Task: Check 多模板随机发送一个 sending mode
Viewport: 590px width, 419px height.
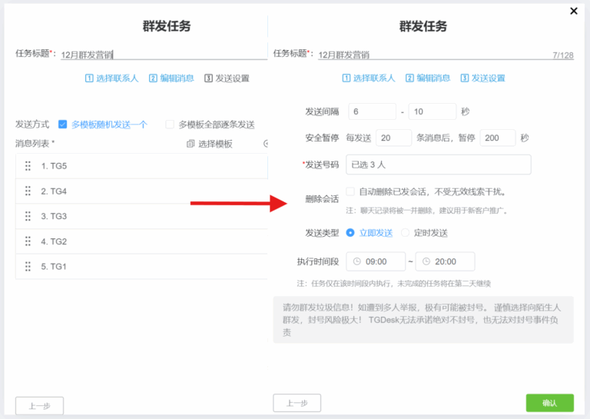Action: [62, 125]
